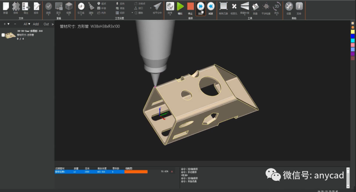Click the Add button in parts panel
This screenshot has width=356, height=192.
(36, 24)
